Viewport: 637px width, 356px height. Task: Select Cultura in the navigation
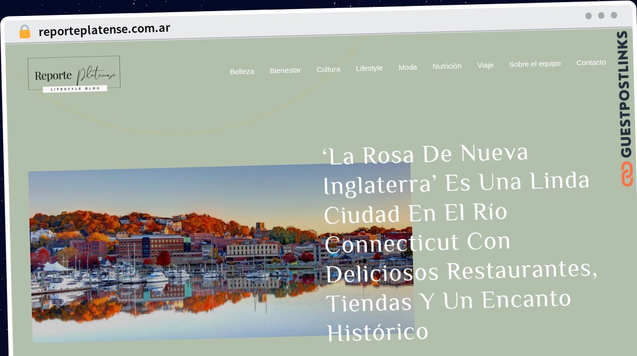point(329,69)
